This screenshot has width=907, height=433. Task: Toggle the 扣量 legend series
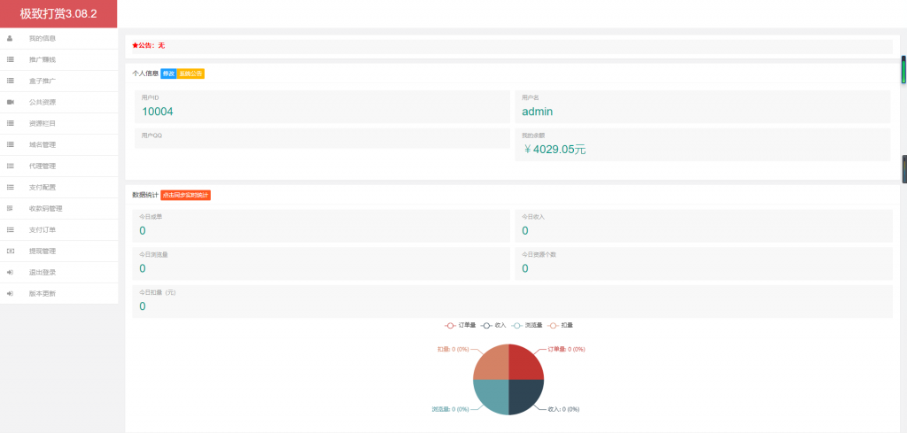point(560,326)
